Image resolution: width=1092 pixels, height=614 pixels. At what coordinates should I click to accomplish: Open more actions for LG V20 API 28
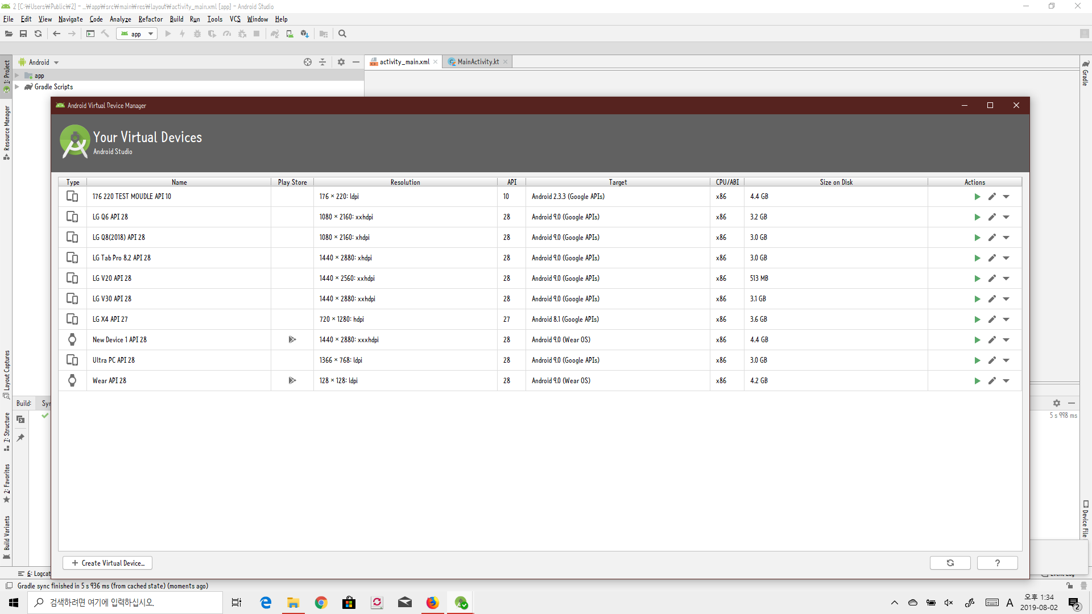(x=1006, y=279)
